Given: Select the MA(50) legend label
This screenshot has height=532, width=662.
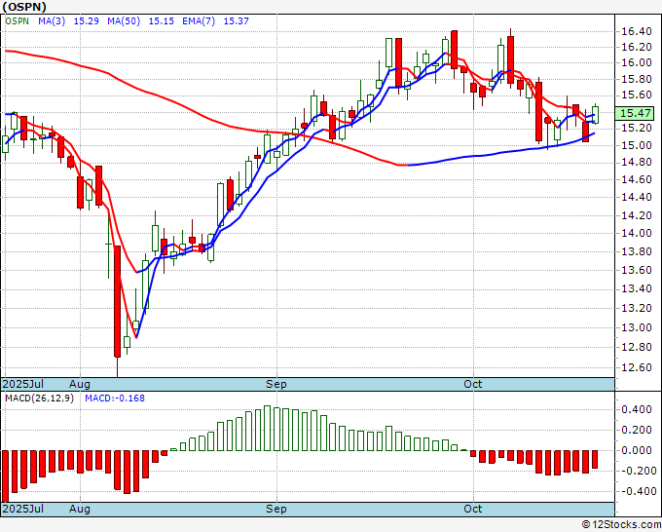Looking at the screenshot, I should coord(124,20).
